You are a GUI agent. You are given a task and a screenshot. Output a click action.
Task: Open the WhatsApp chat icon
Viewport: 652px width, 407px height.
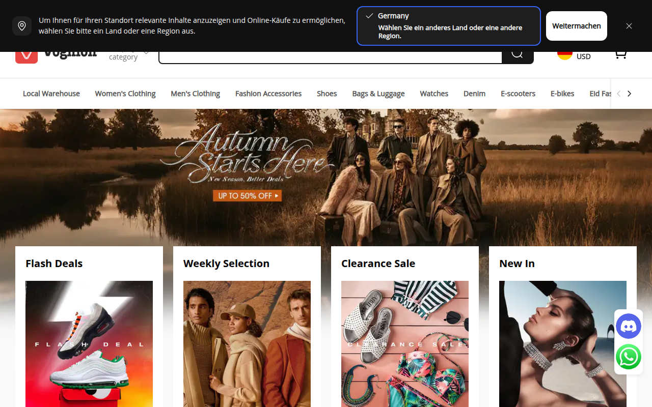pos(629,357)
